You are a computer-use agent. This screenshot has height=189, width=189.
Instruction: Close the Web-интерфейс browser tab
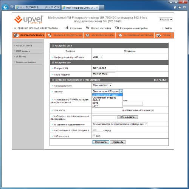click(97, 8)
